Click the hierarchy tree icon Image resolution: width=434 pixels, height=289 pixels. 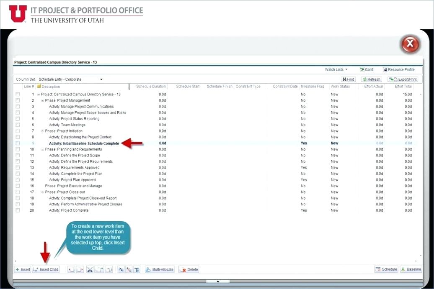pos(137,270)
